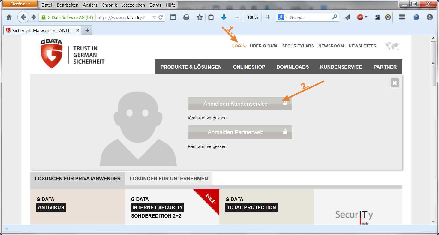Reset zoom at 100% indicator
This screenshot has width=439, height=235.
[253, 17]
